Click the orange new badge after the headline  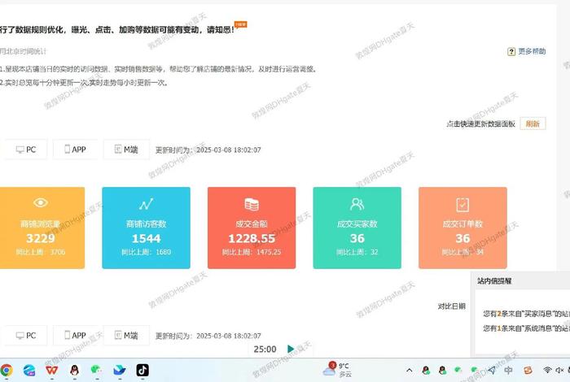pos(241,24)
